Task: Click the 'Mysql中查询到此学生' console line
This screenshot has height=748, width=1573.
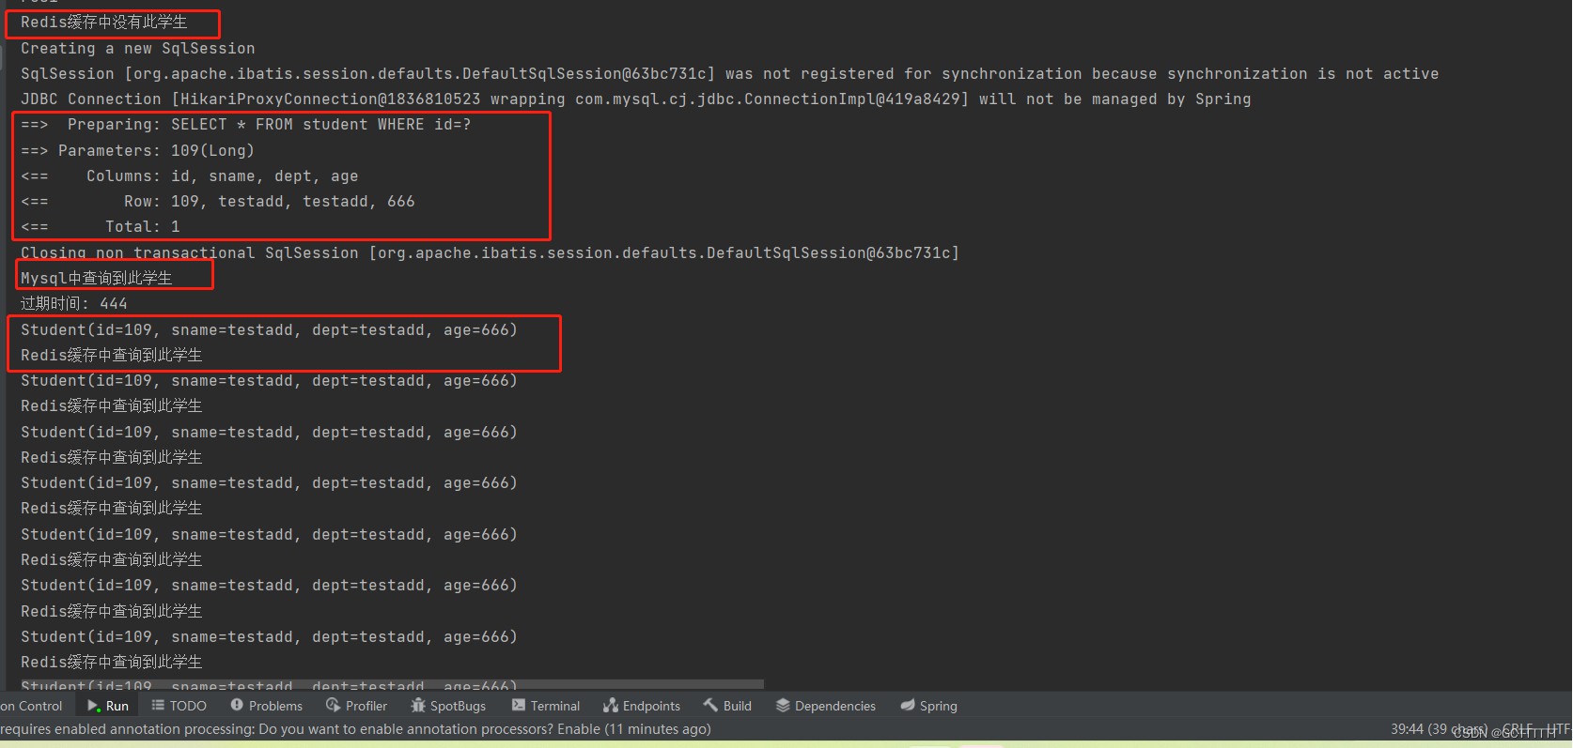Action: coord(96,278)
